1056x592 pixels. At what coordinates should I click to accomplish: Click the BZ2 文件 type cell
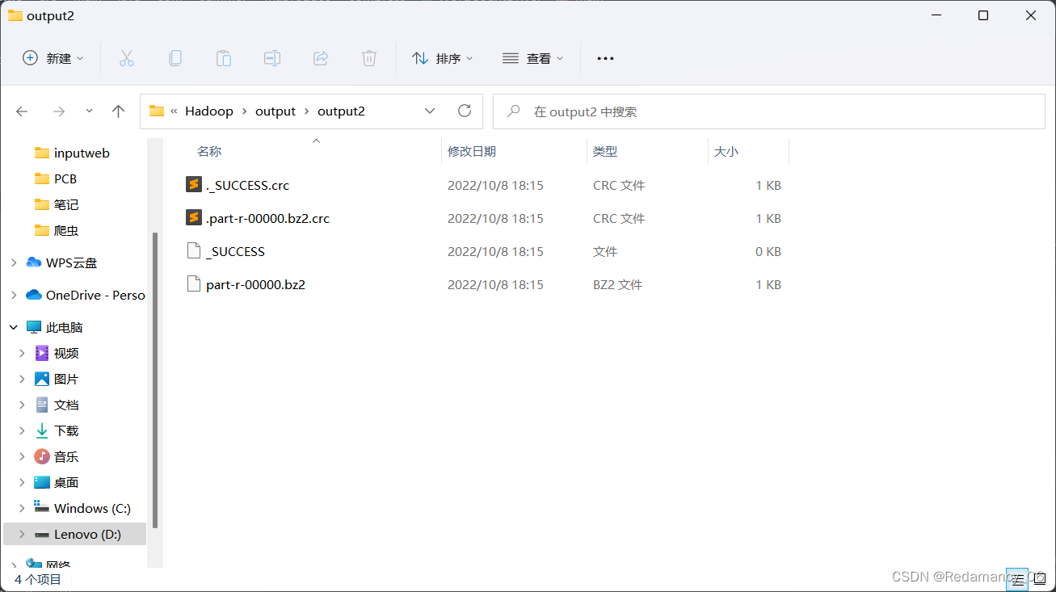[617, 284]
